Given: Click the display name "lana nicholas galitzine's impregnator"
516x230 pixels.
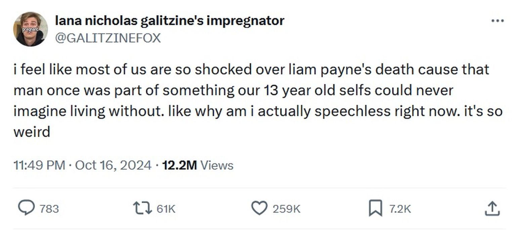Looking at the screenshot, I should 170,21.
